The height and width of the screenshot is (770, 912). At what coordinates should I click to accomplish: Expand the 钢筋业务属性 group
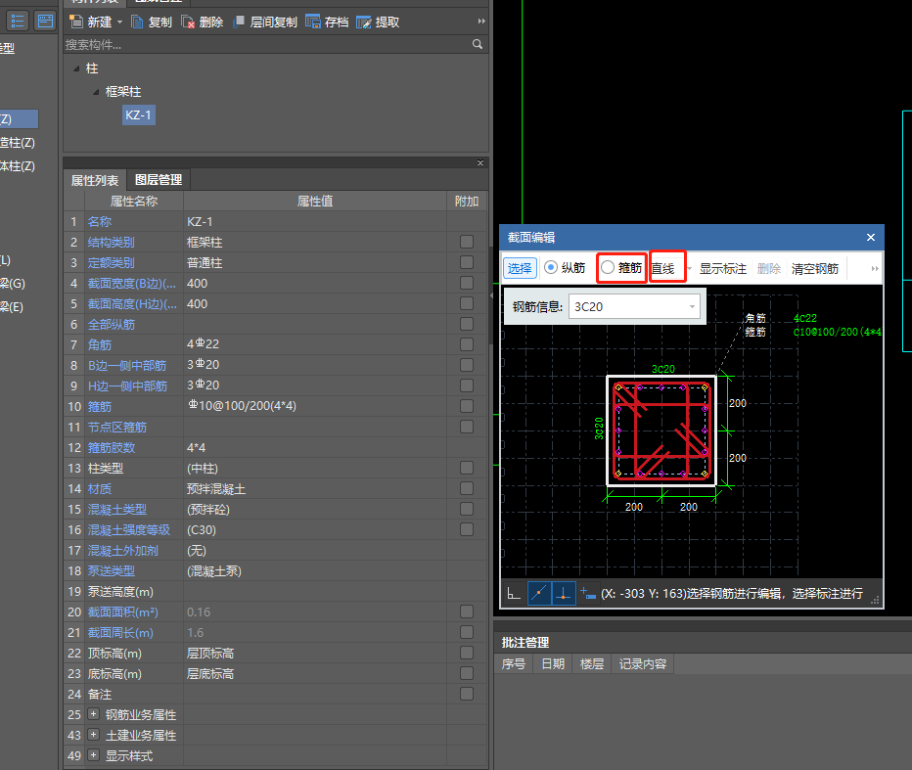(x=93, y=714)
